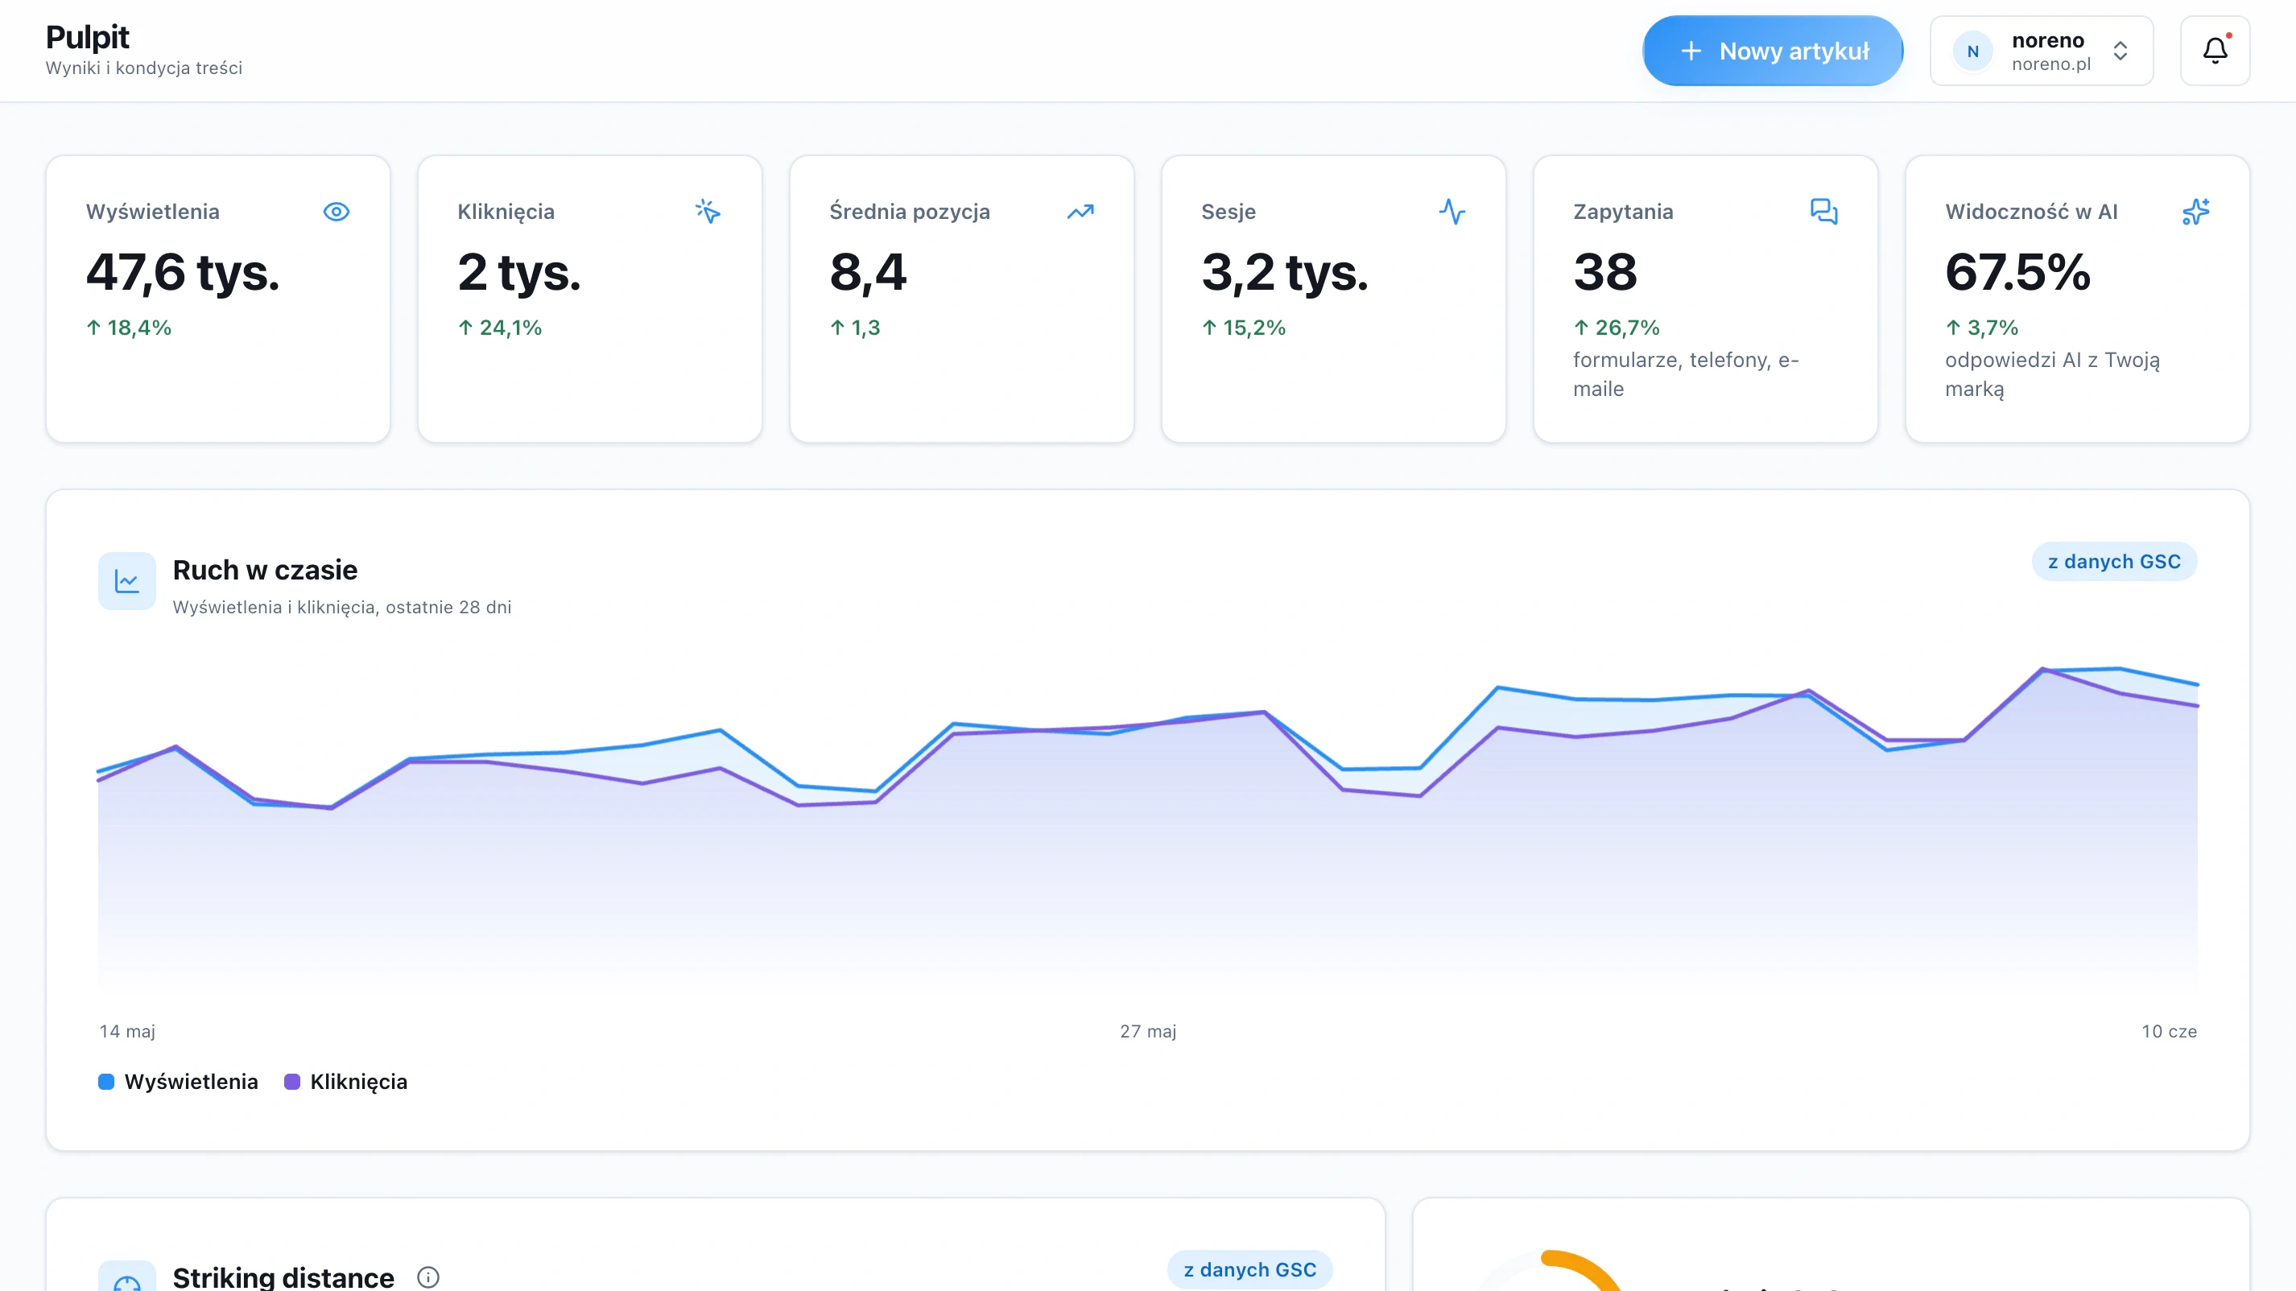This screenshot has height=1291, width=2296.
Task: Click the chart icon next to Ruch w czasie
Action: click(126, 581)
